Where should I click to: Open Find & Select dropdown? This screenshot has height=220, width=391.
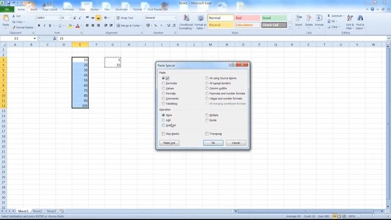pos(360,23)
